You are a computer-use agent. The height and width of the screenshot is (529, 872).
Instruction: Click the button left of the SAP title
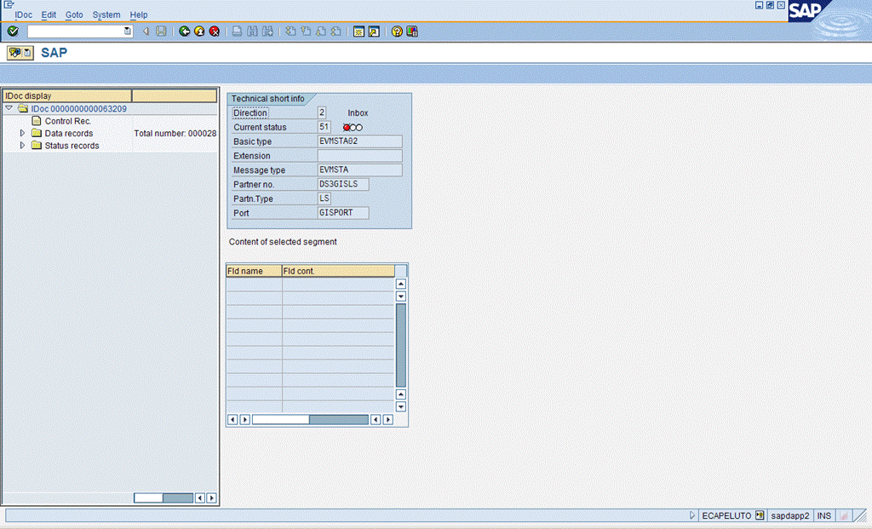[20, 53]
